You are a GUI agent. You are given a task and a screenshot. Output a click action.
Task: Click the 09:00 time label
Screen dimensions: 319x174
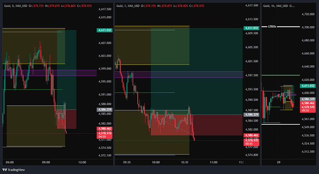click(x=46, y=162)
